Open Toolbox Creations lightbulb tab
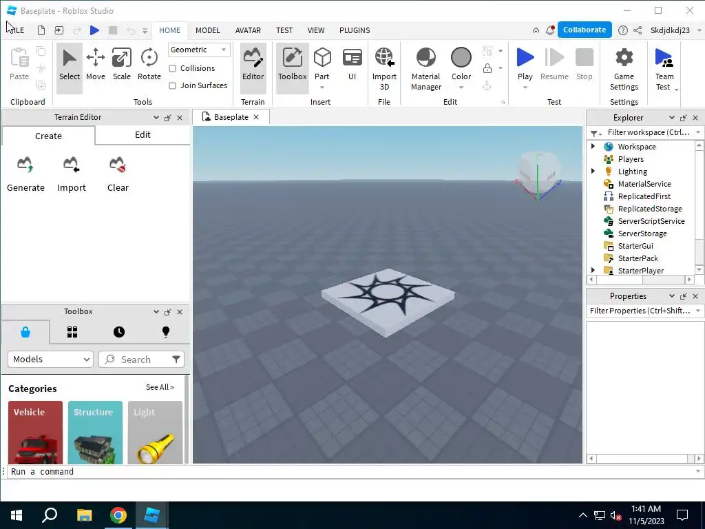Viewport: 705px width, 529px height. pyautogui.click(x=165, y=332)
